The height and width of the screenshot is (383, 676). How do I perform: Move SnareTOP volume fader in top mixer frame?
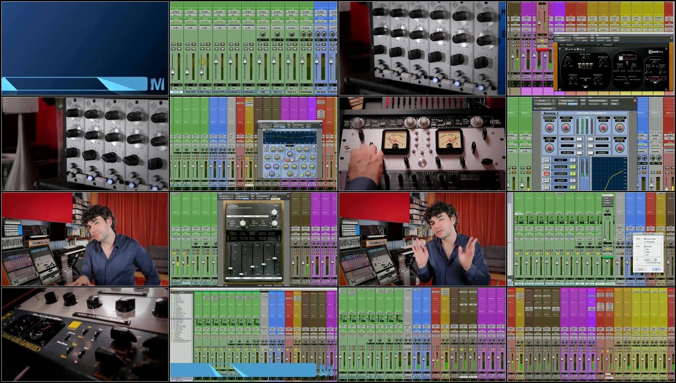pos(216,60)
